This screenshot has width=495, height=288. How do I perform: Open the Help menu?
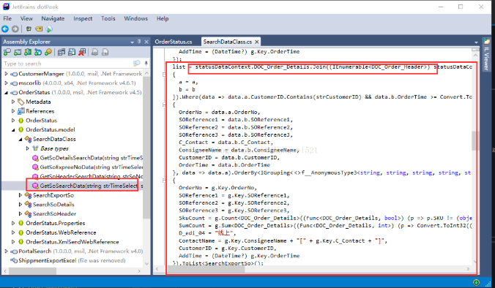coord(163,18)
